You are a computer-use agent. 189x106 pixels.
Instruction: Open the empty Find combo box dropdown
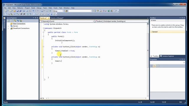click(91, 11)
